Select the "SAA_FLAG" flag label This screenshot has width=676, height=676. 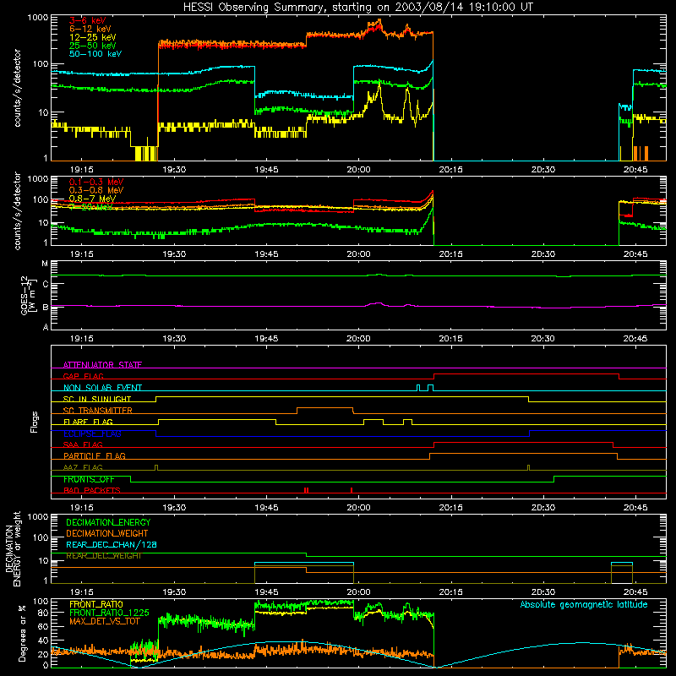point(83,444)
